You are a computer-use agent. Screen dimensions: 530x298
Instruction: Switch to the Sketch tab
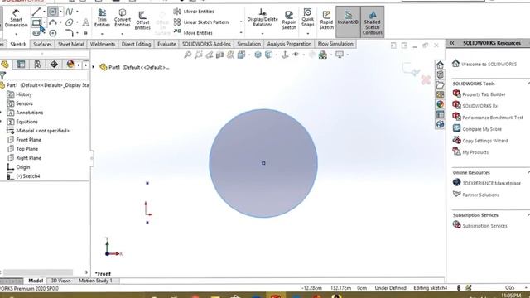pos(18,44)
